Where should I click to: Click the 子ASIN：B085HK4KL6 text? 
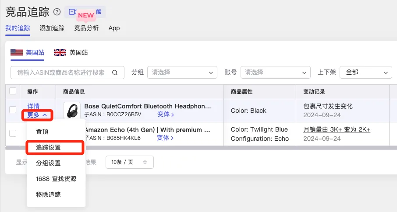tap(113, 138)
